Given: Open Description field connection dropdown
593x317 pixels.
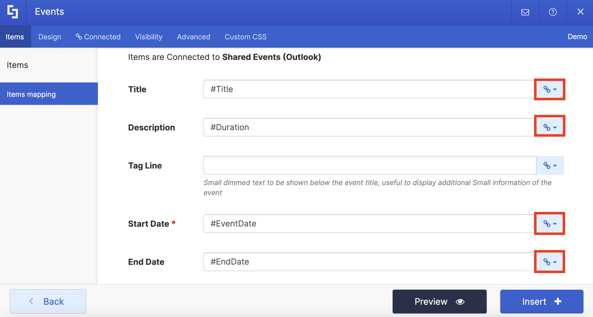Looking at the screenshot, I should pyautogui.click(x=550, y=127).
